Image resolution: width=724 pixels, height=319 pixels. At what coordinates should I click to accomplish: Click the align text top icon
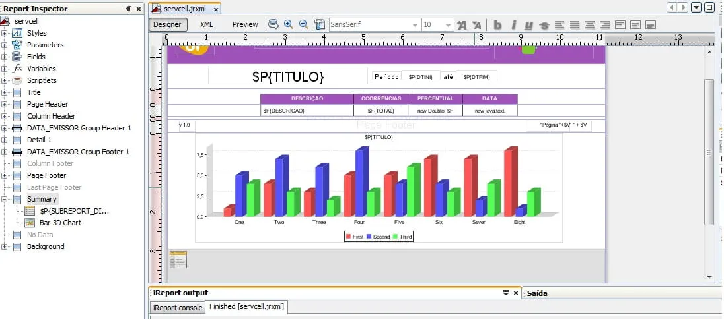[620, 25]
